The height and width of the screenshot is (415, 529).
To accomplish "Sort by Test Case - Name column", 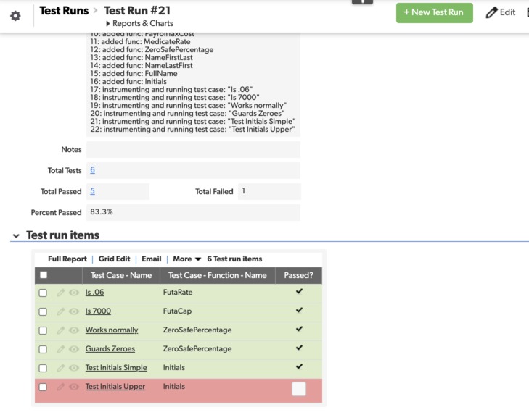I will point(121,275).
